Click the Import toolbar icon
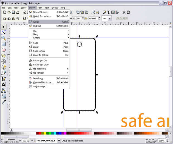 (x=25, y=12)
